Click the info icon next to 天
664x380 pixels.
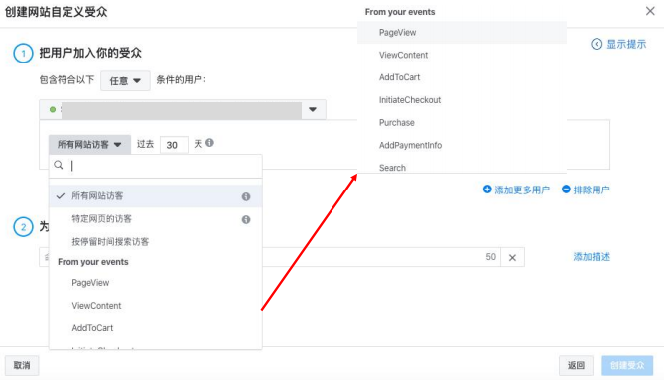tap(209, 143)
